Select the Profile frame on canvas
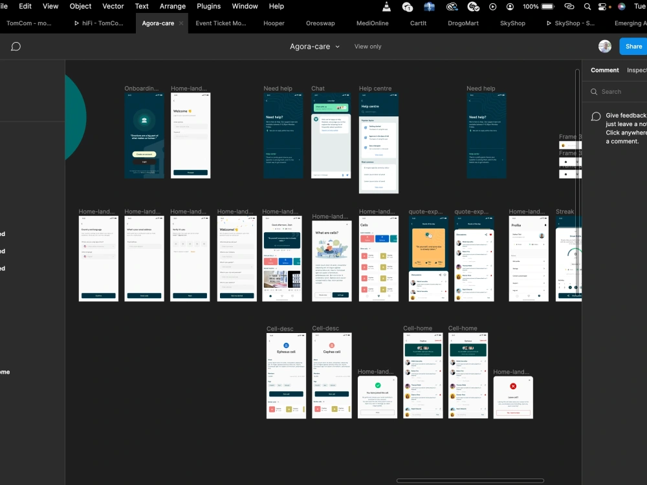This screenshot has height=485, width=647. pos(529,259)
